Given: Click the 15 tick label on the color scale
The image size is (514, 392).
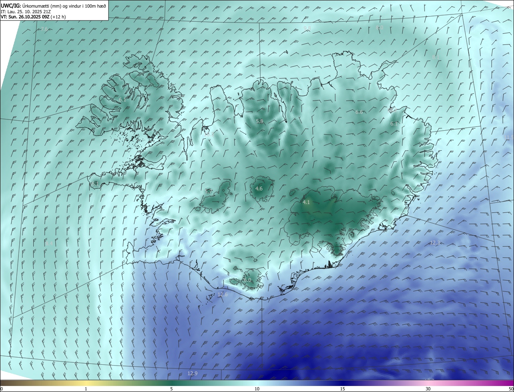Looking at the screenshot, I should 343,389.
